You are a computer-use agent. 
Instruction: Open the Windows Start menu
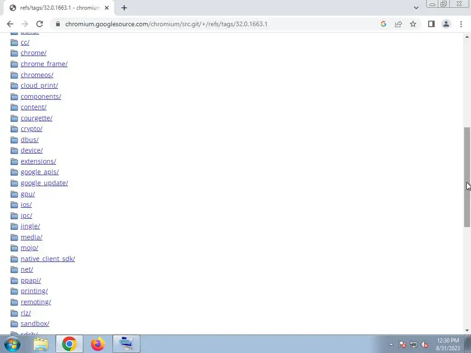pyautogui.click(x=12, y=344)
